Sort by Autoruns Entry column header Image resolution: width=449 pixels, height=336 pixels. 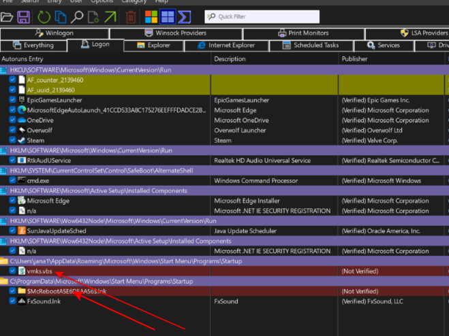point(106,59)
